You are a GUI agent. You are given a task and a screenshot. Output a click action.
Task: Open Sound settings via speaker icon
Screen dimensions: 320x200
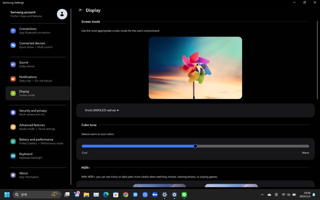tap(13, 64)
